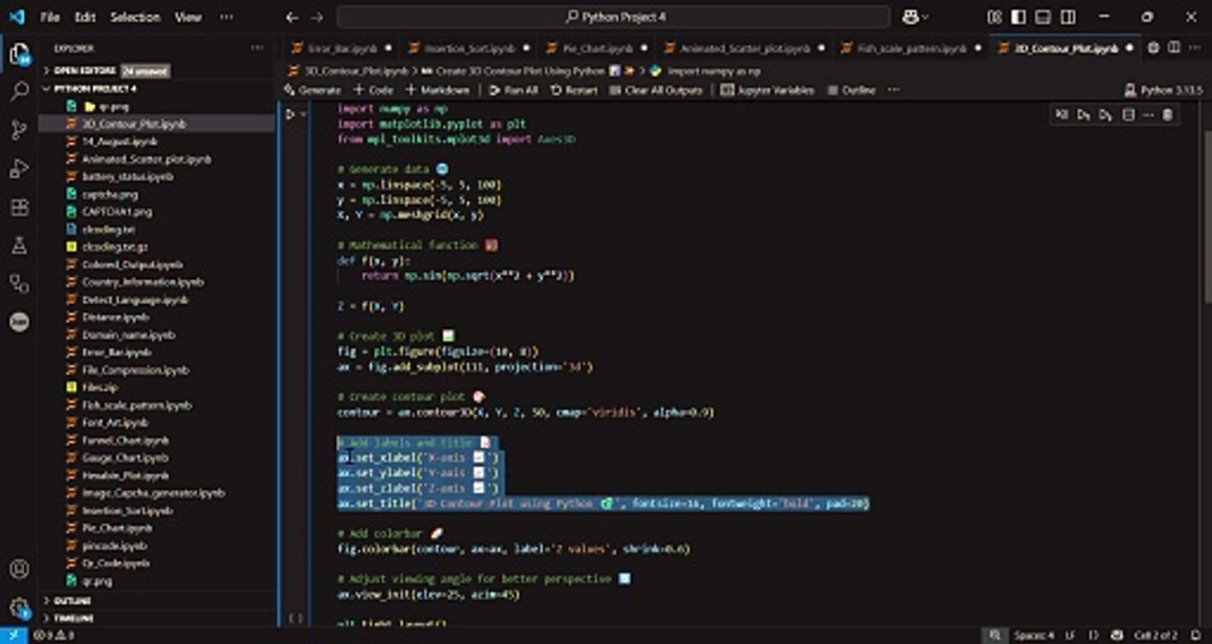Open the View menu
This screenshot has width=1212, height=644.
click(x=188, y=17)
